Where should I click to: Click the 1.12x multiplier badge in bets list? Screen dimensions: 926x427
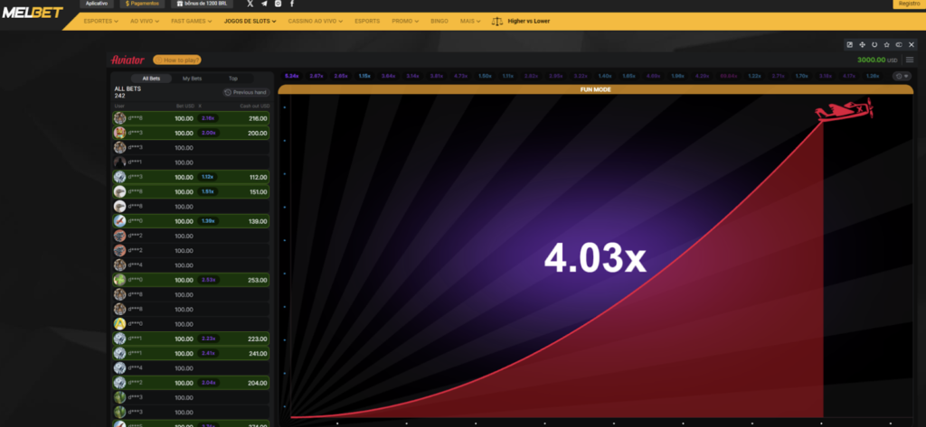coord(208,177)
